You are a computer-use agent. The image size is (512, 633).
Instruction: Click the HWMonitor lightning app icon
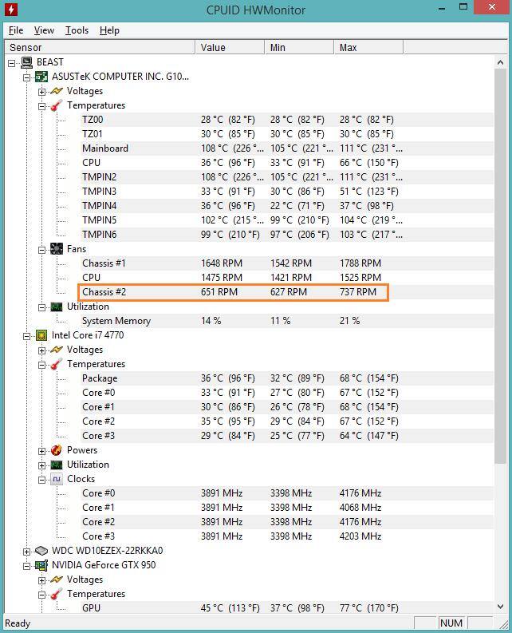click(x=11, y=9)
